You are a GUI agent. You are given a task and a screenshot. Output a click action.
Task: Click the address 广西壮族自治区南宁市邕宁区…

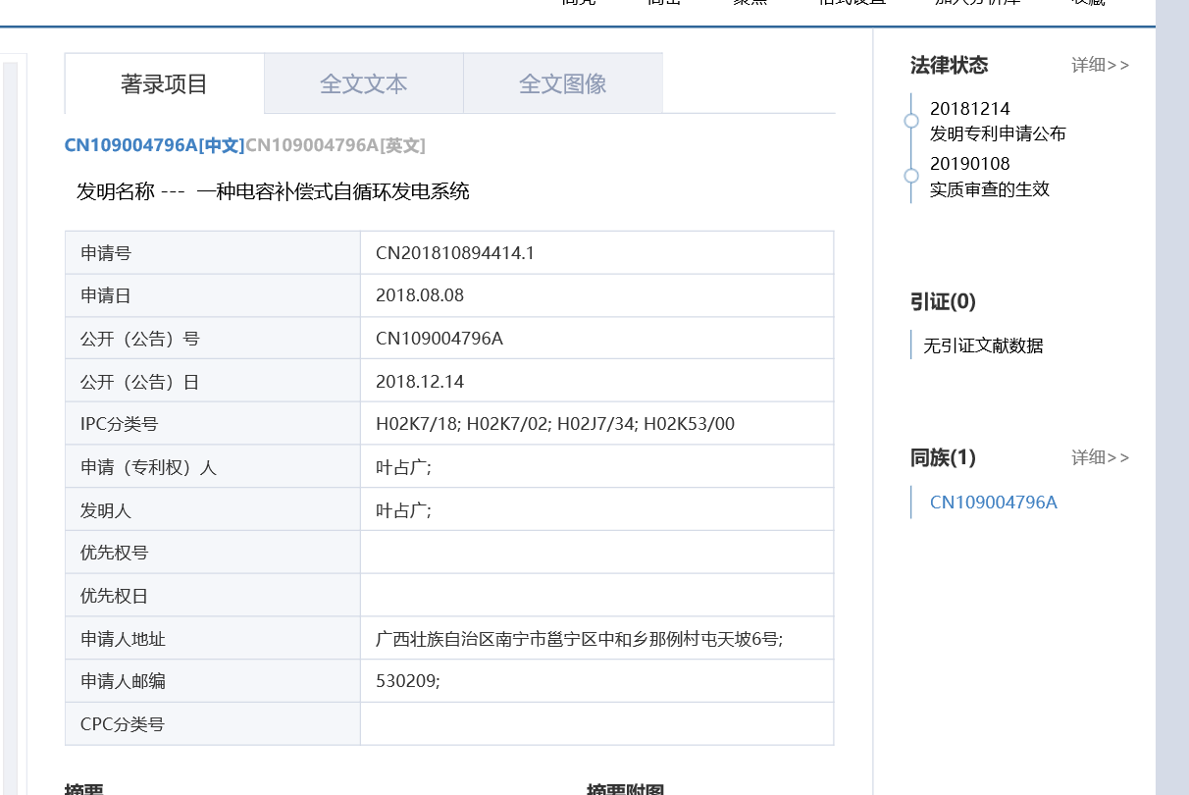[579, 639]
